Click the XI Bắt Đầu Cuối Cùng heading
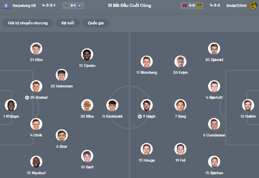 pos(129,5)
